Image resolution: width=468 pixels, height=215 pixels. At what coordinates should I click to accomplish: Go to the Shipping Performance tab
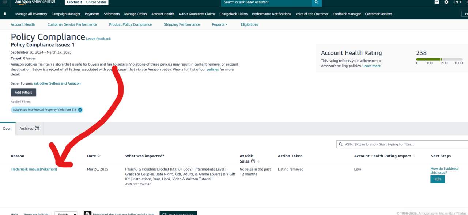(x=182, y=24)
